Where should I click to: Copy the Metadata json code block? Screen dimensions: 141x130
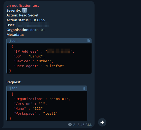88,41
